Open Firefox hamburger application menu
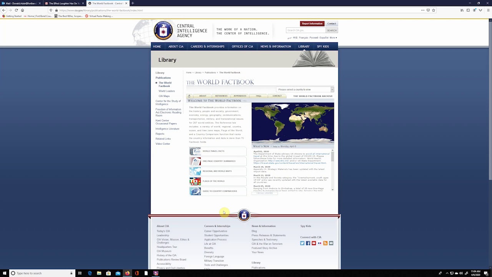This screenshot has width=492, height=277. (489, 10)
